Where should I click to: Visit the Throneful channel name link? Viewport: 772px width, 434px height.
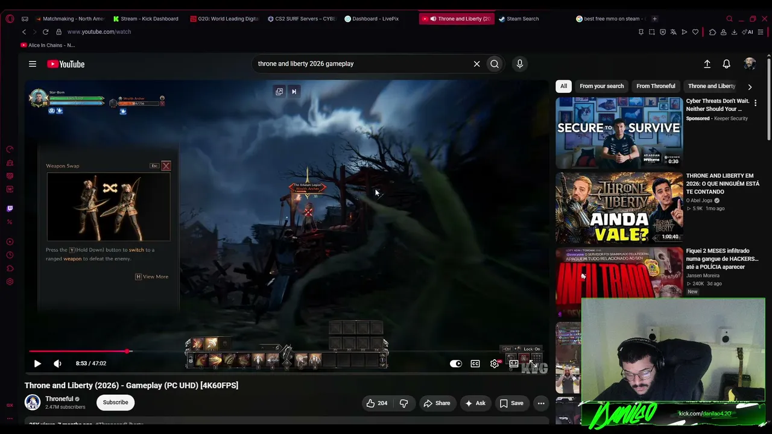coord(59,399)
